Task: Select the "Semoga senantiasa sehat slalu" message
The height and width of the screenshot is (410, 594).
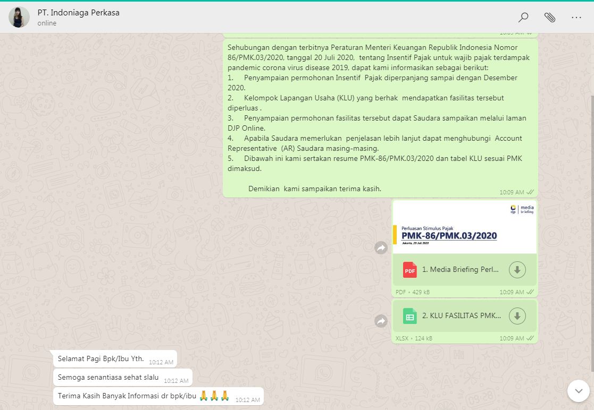Action: [108, 377]
